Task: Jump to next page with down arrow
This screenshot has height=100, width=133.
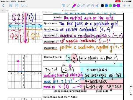Action: tap(131, 94)
